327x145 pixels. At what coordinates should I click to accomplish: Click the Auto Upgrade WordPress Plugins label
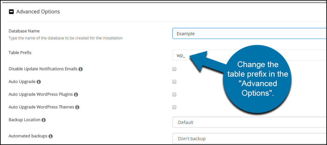[x=41, y=94]
